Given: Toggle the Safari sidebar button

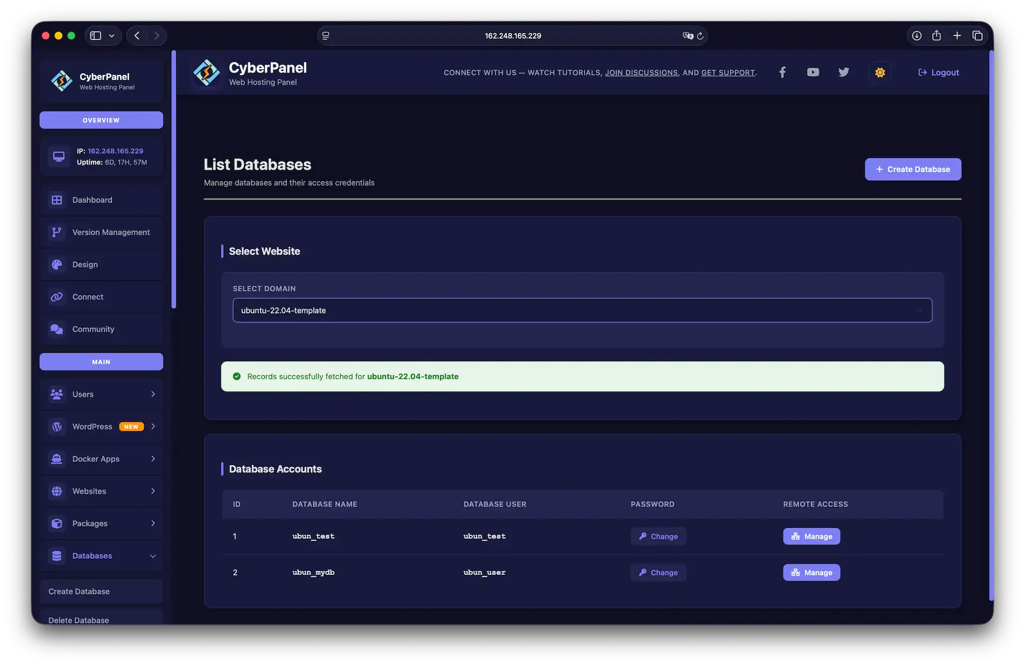Looking at the screenshot, I should pos(96,36).
